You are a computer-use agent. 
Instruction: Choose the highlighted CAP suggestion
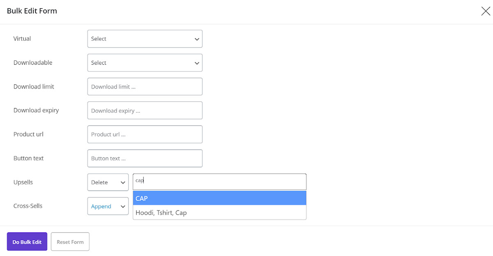tap(219, 198)
